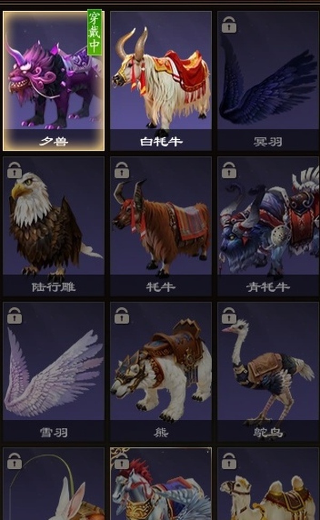Click the lock icon on rabbit mount

coord(14,461)
